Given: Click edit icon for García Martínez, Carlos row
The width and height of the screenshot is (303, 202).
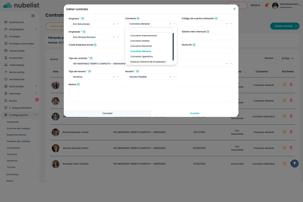Looking at the screenshot, I should [284, 132].
